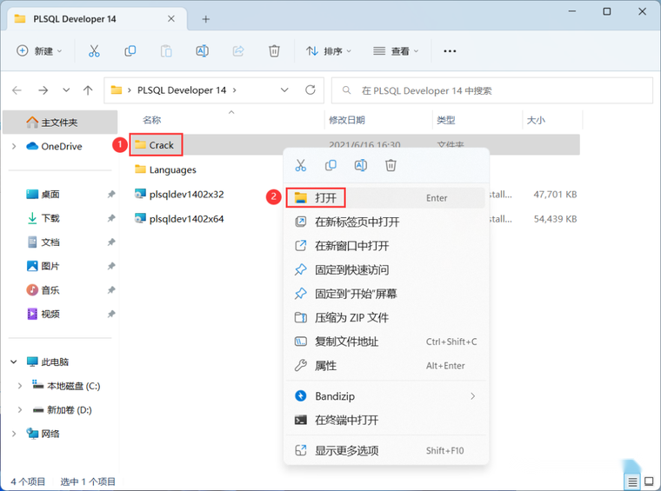661x491 pixels.
Task: Sort by 类型 column header
Action: (445, 120)
